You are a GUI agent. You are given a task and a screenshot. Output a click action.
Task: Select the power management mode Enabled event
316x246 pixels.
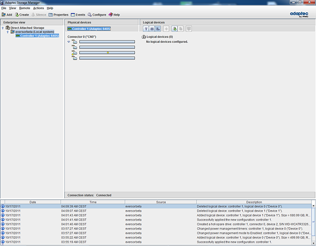pyautogui.click(x=156, y=233)
